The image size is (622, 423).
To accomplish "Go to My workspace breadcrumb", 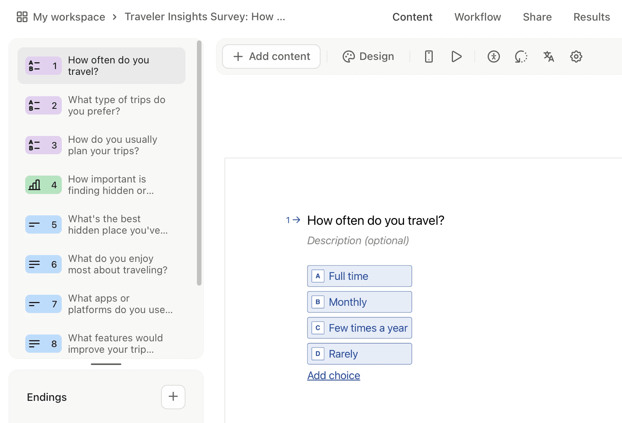I will (69, 17).
